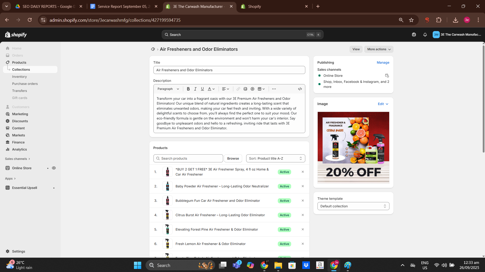Apply italic formatting in description toolbar
485x272 pixels.
coord(195,89)
